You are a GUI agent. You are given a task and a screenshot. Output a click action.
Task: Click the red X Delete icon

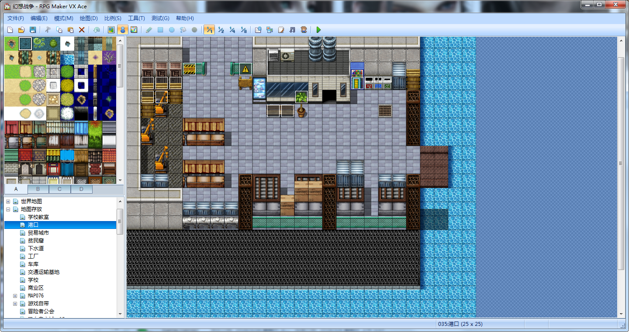coord(82,30)
